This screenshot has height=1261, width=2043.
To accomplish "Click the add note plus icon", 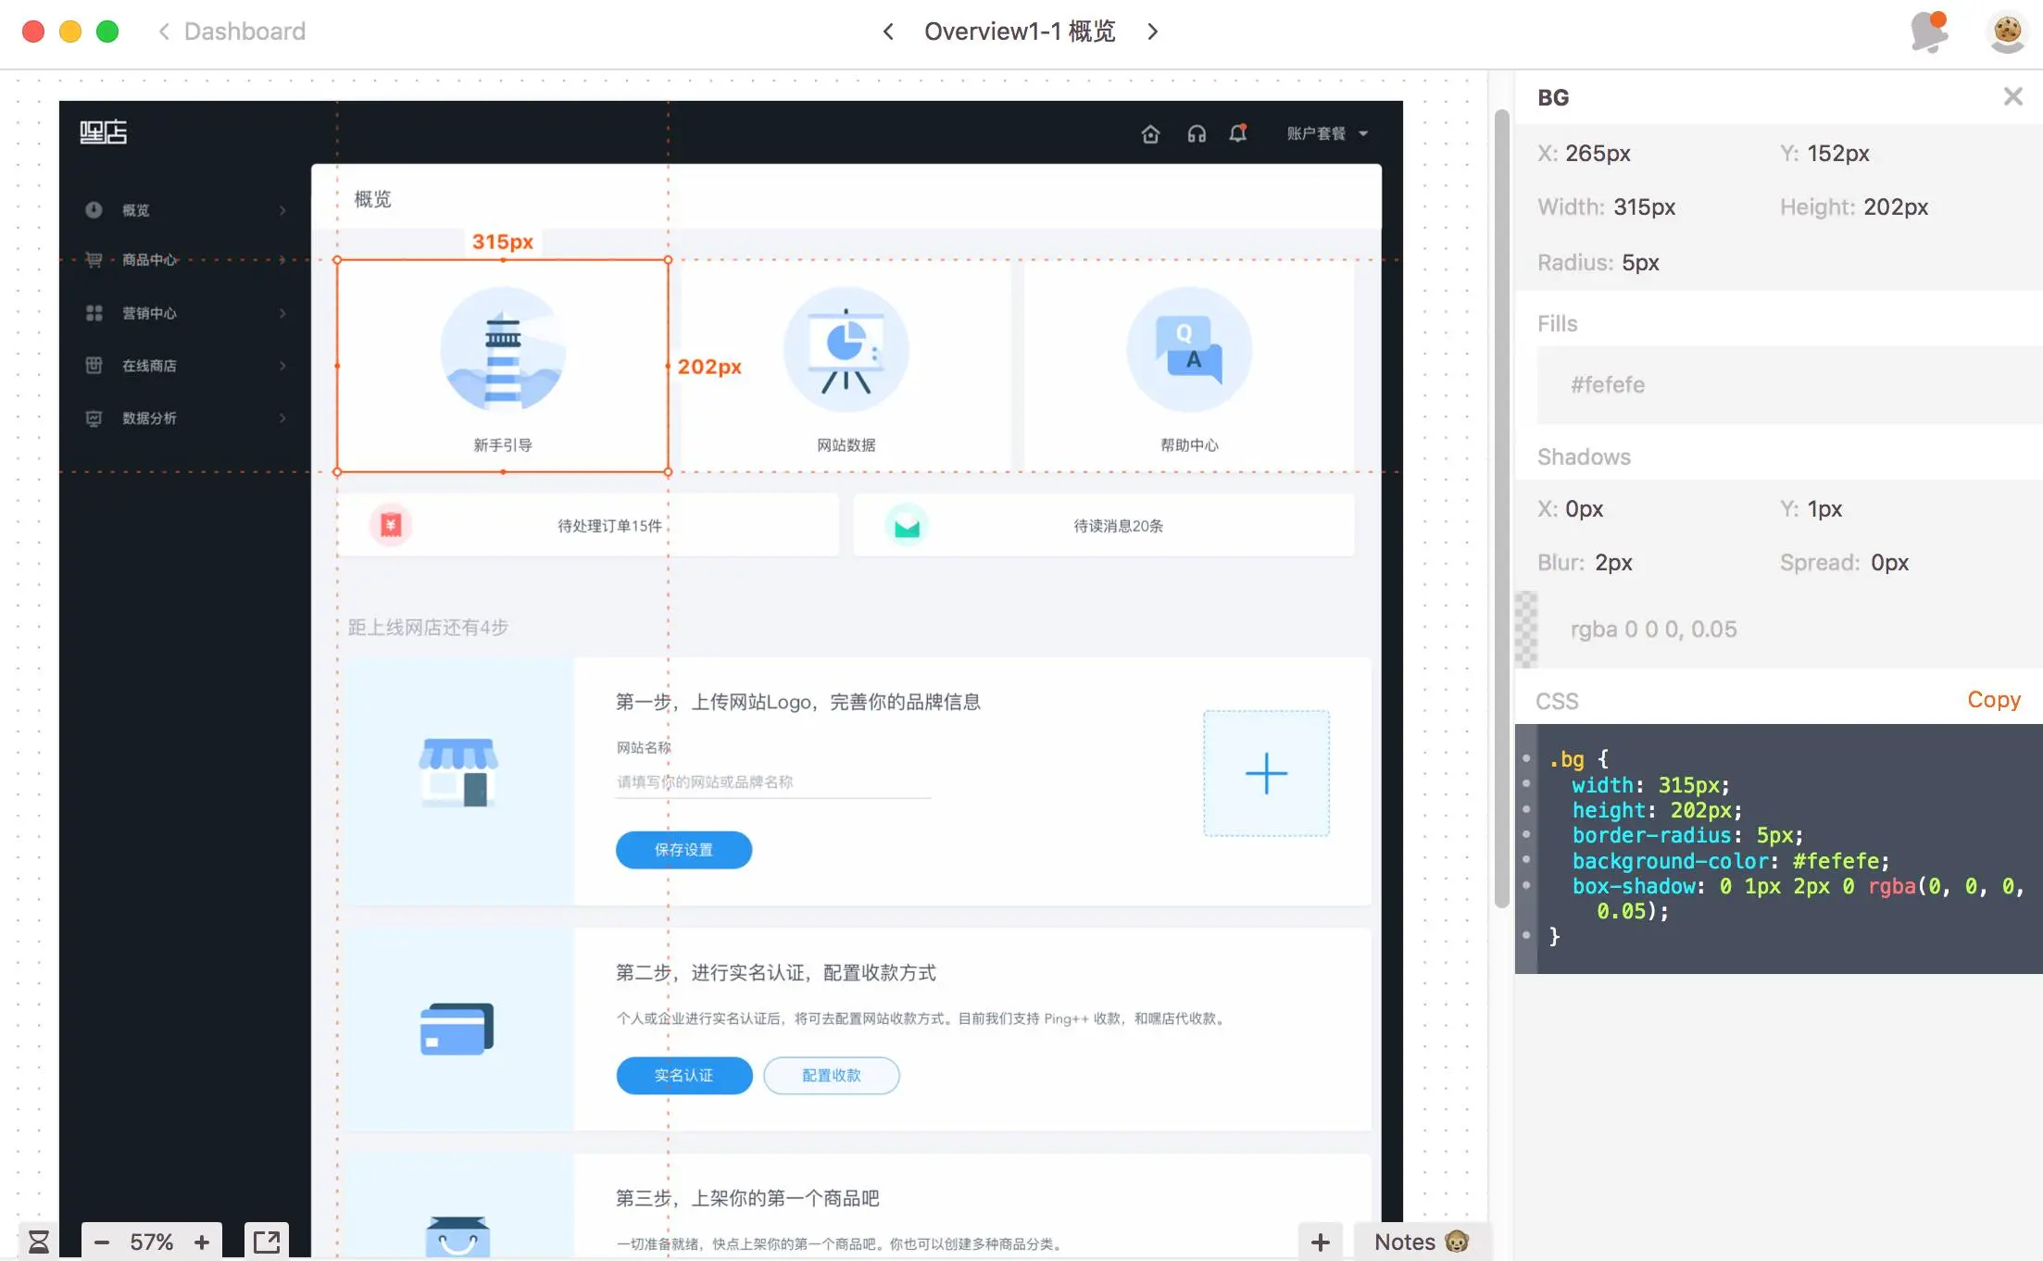I will [1321, 1242].
